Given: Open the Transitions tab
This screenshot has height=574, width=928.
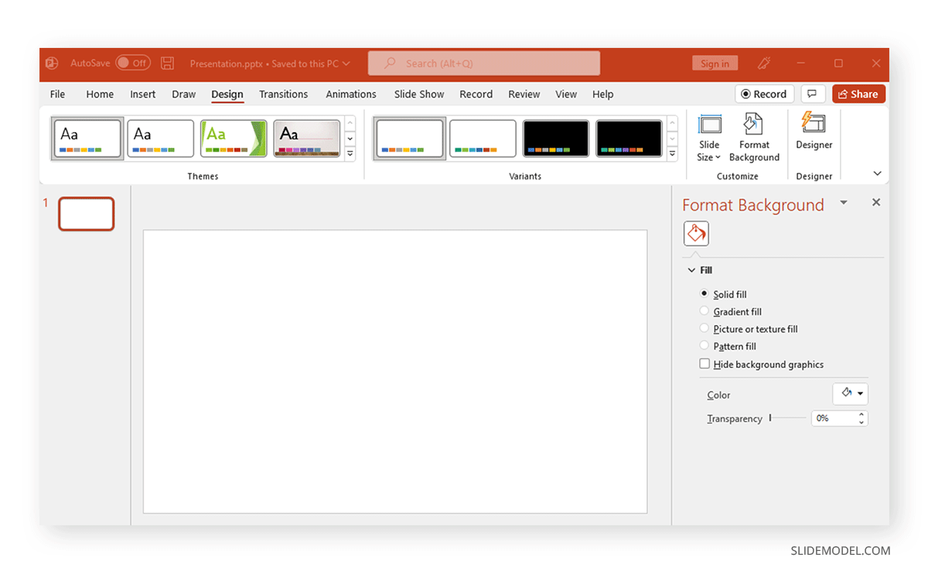Looking at the screenshot, I should click(x=283, y=93).
